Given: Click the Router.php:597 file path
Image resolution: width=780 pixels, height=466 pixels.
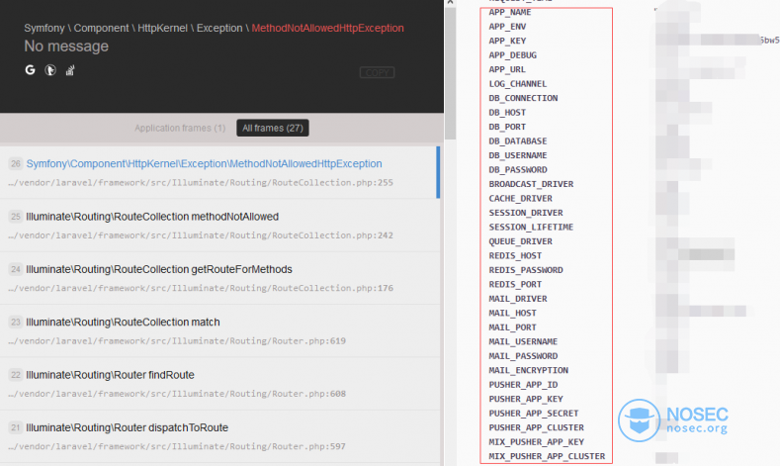Looking at the screenshot, I should 177,446.
